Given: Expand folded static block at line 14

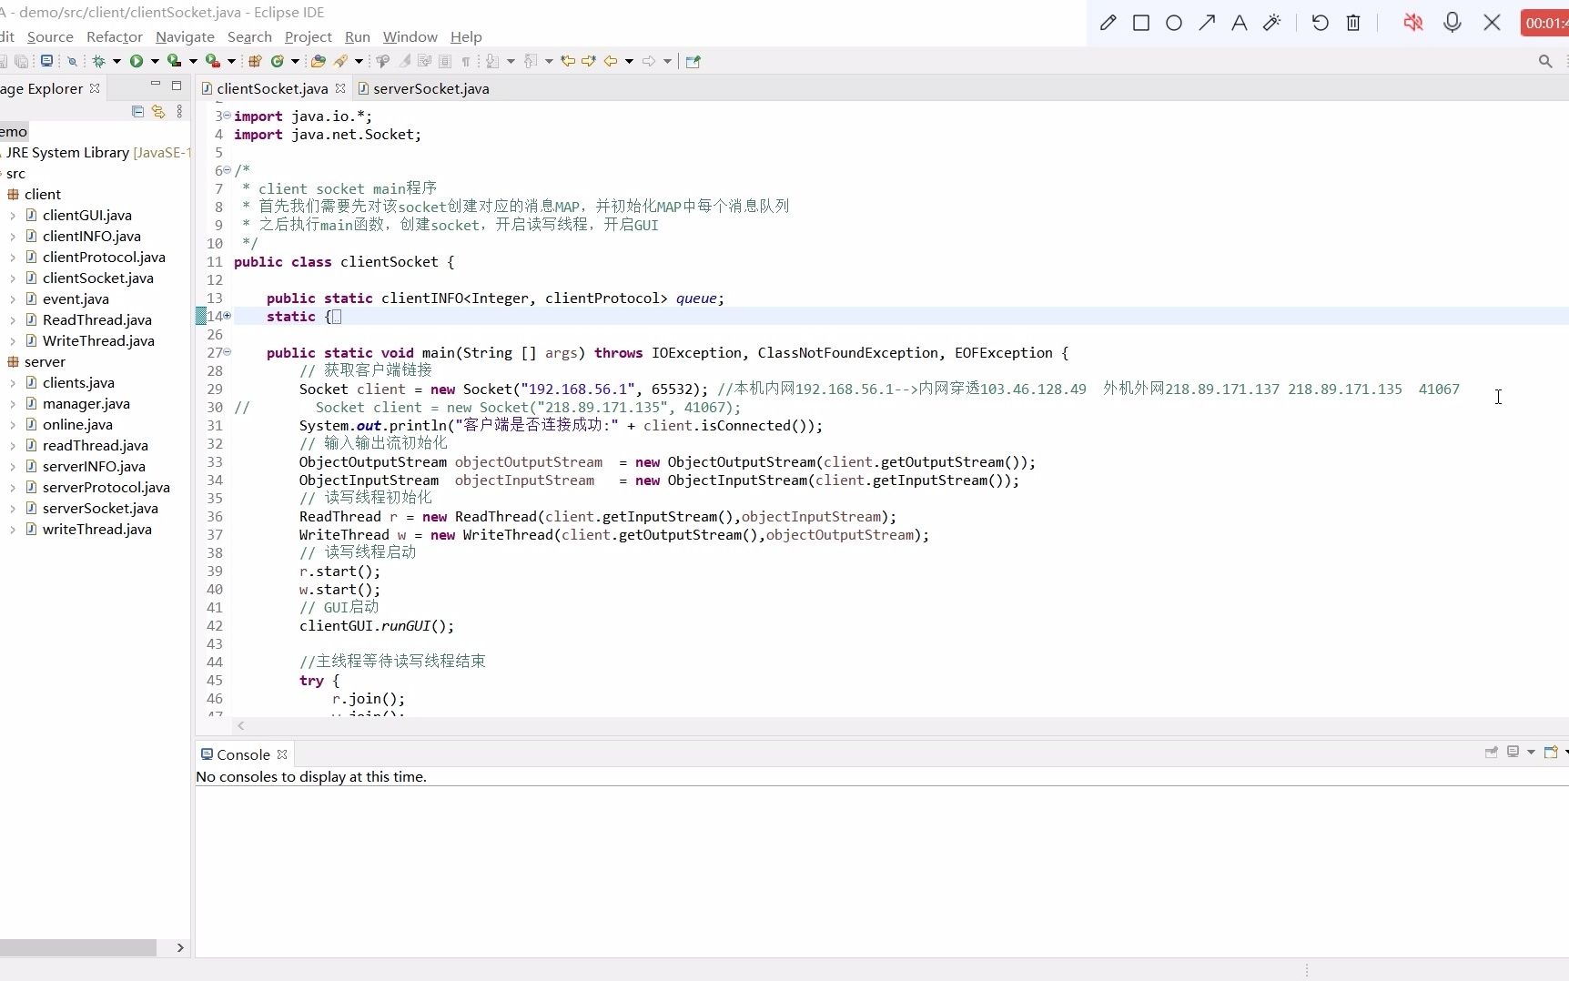Looking at the screenshot, I should 228,315.
